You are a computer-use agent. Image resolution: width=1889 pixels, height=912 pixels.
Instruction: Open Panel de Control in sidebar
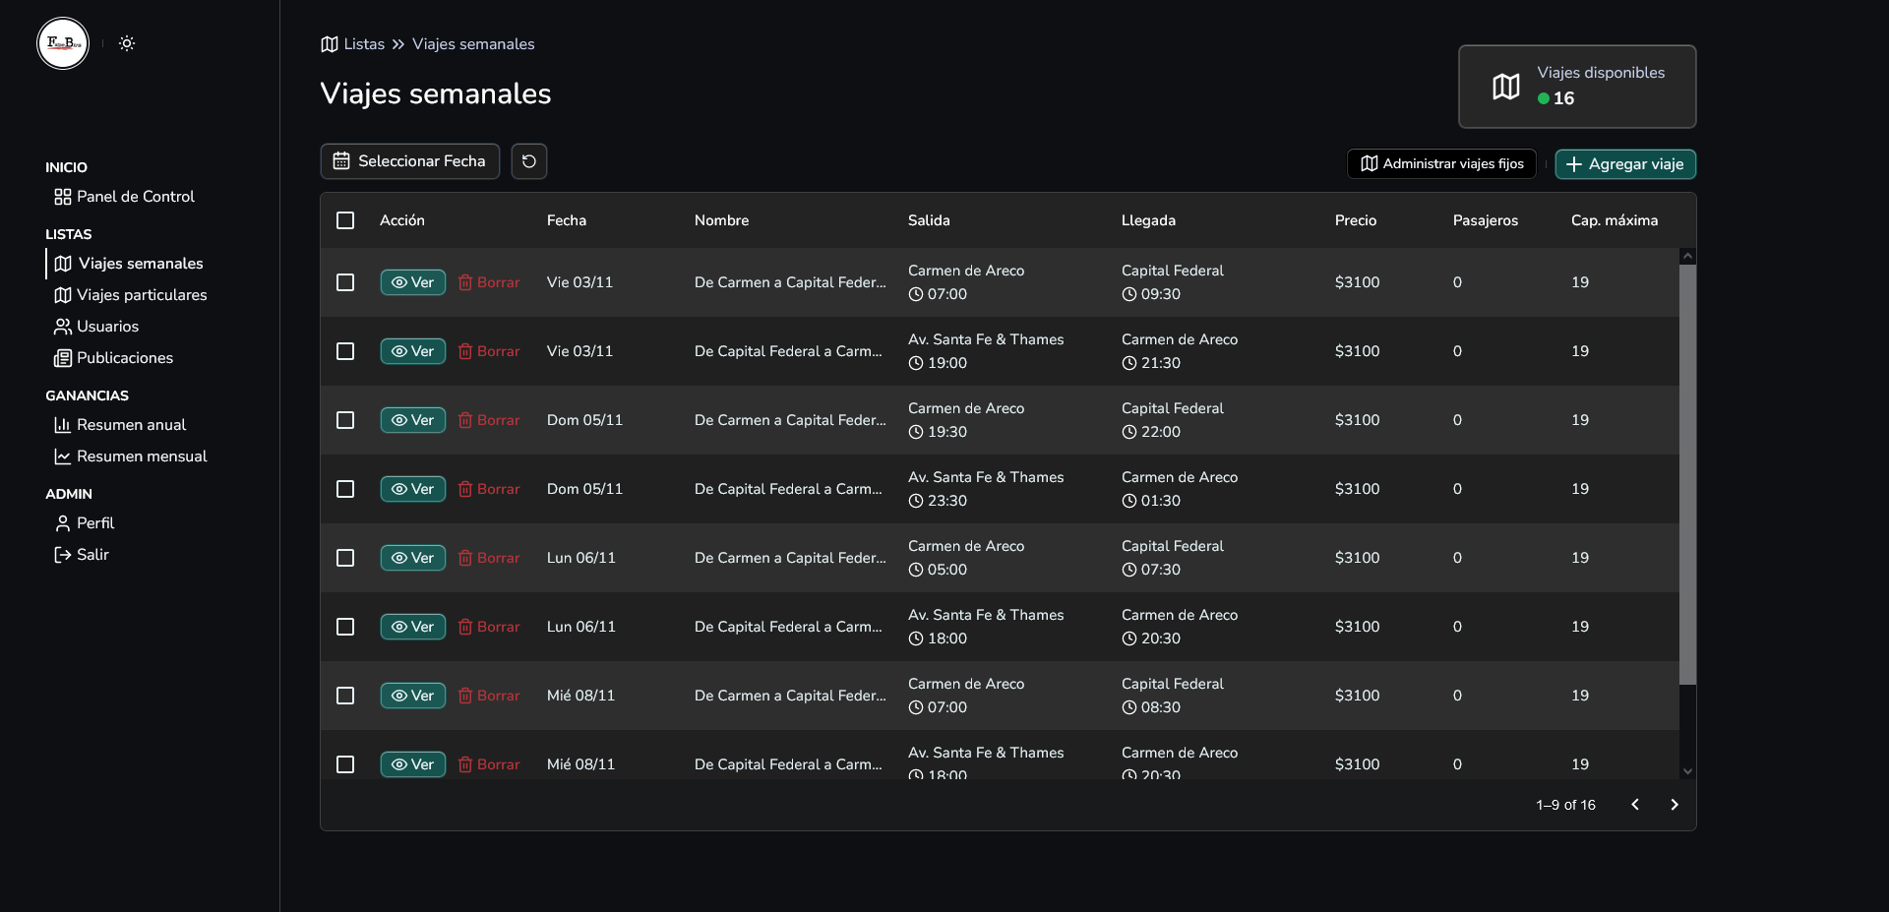tap(125, 197)
